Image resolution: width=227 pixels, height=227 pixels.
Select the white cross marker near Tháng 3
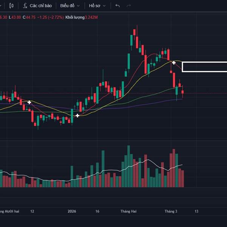pyautogui.click(x=174, y=63)
